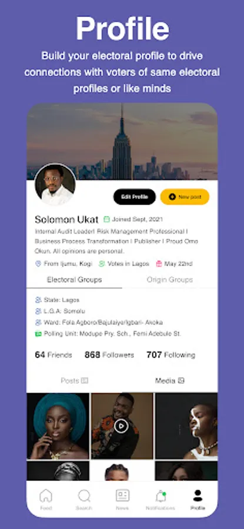Image resolution: width=244 pixels, height=529 pixels.
Task: Click the Edit Profile button
Action: (135, 197)
